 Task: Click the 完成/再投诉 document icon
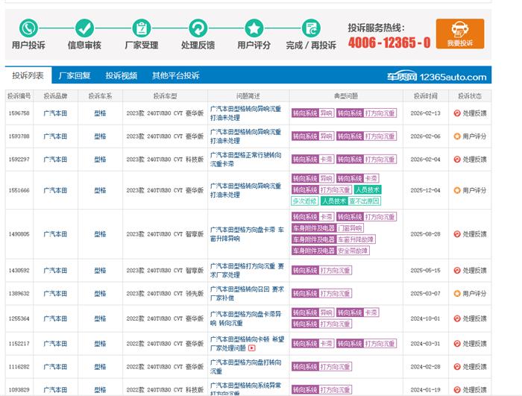(x=311, y=28)
